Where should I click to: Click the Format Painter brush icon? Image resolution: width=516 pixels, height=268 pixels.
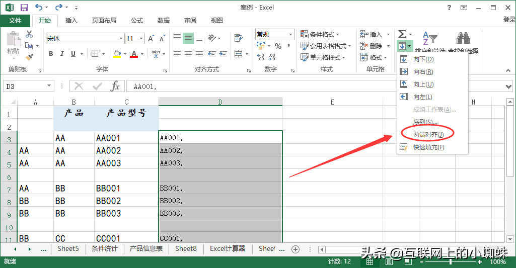coord(29,57)
